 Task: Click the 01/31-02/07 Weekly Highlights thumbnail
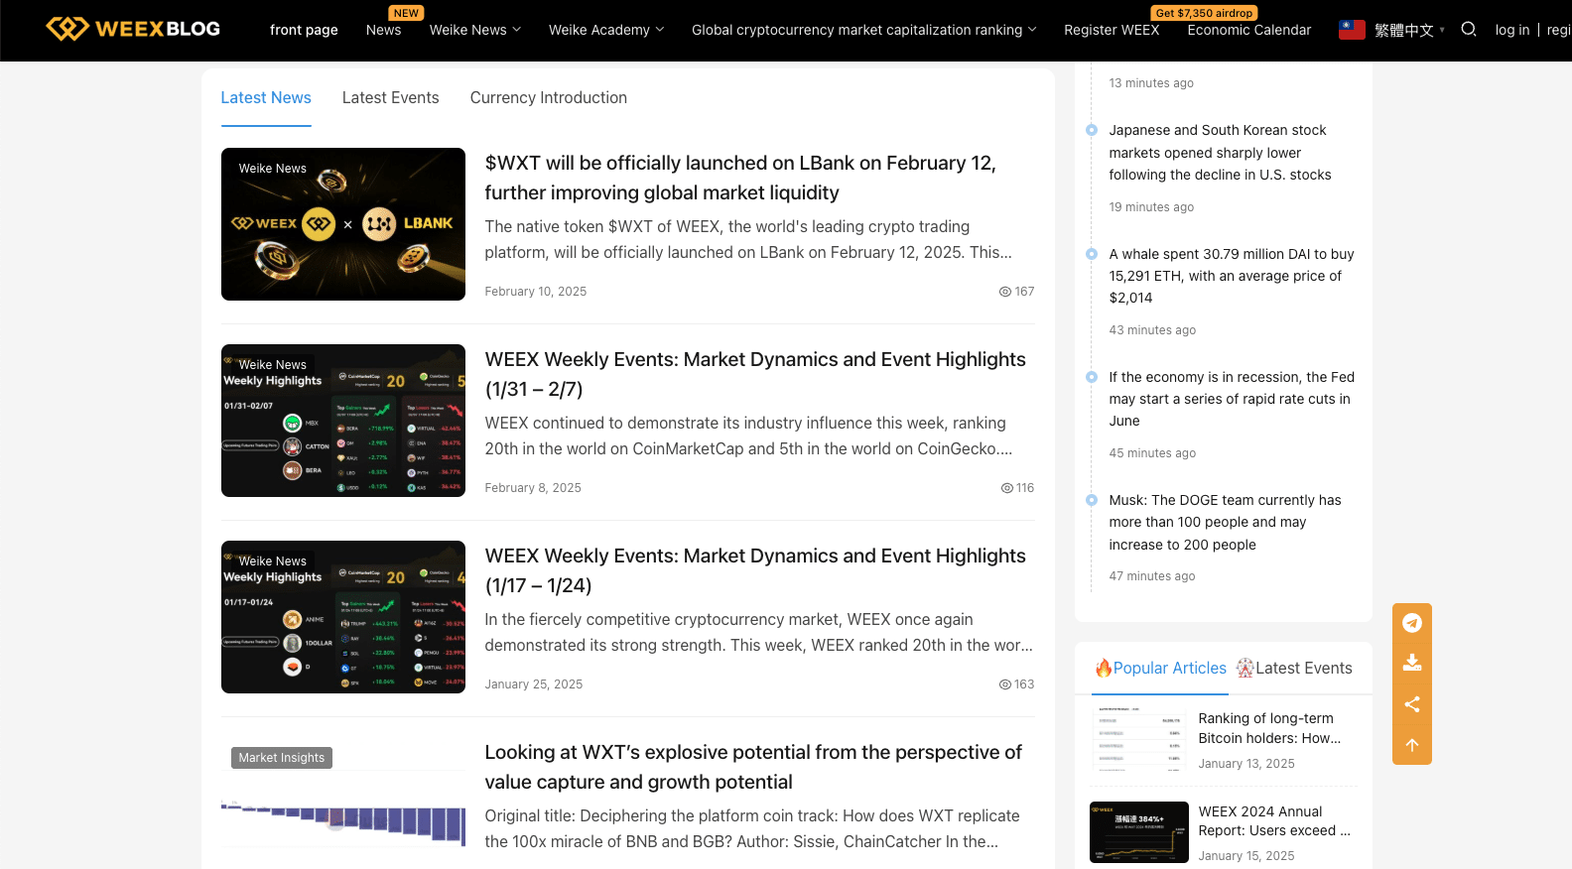tap(343, 421)
